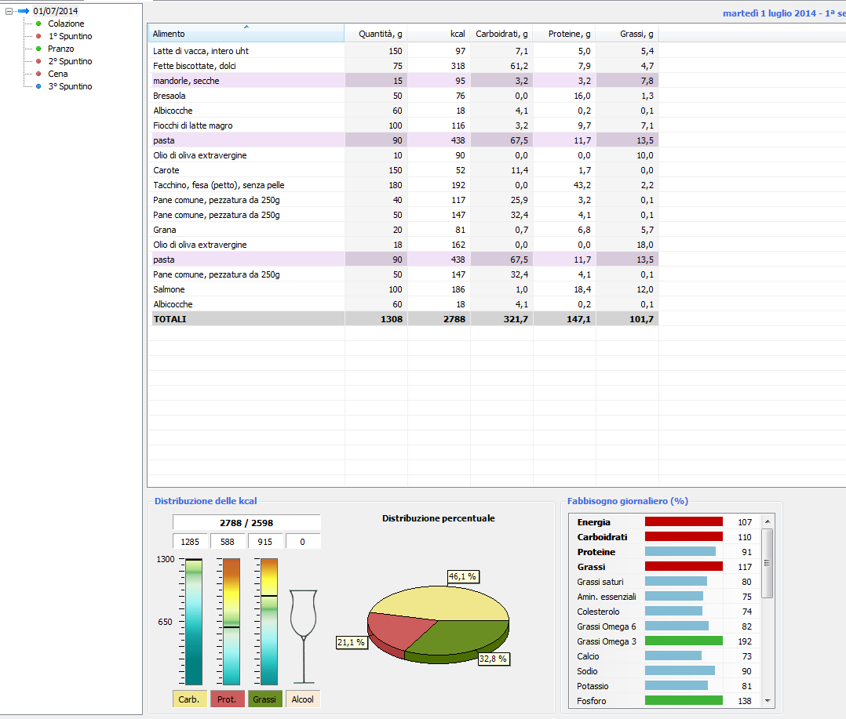Click the green Grassi legend swatch
Viewport: 846px width, 719px height.
(264, 699)
